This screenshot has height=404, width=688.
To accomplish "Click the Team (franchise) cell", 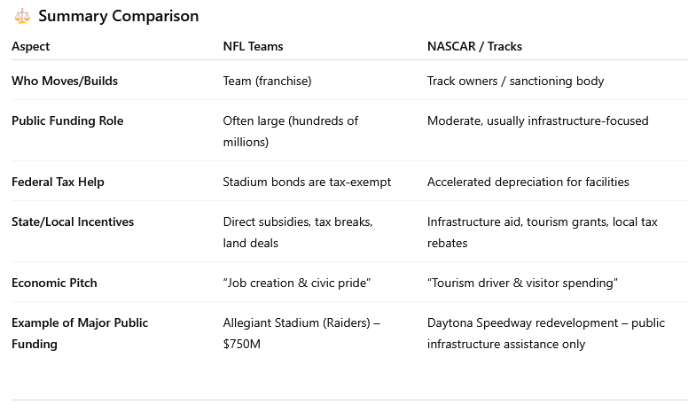I will point(267,81).
